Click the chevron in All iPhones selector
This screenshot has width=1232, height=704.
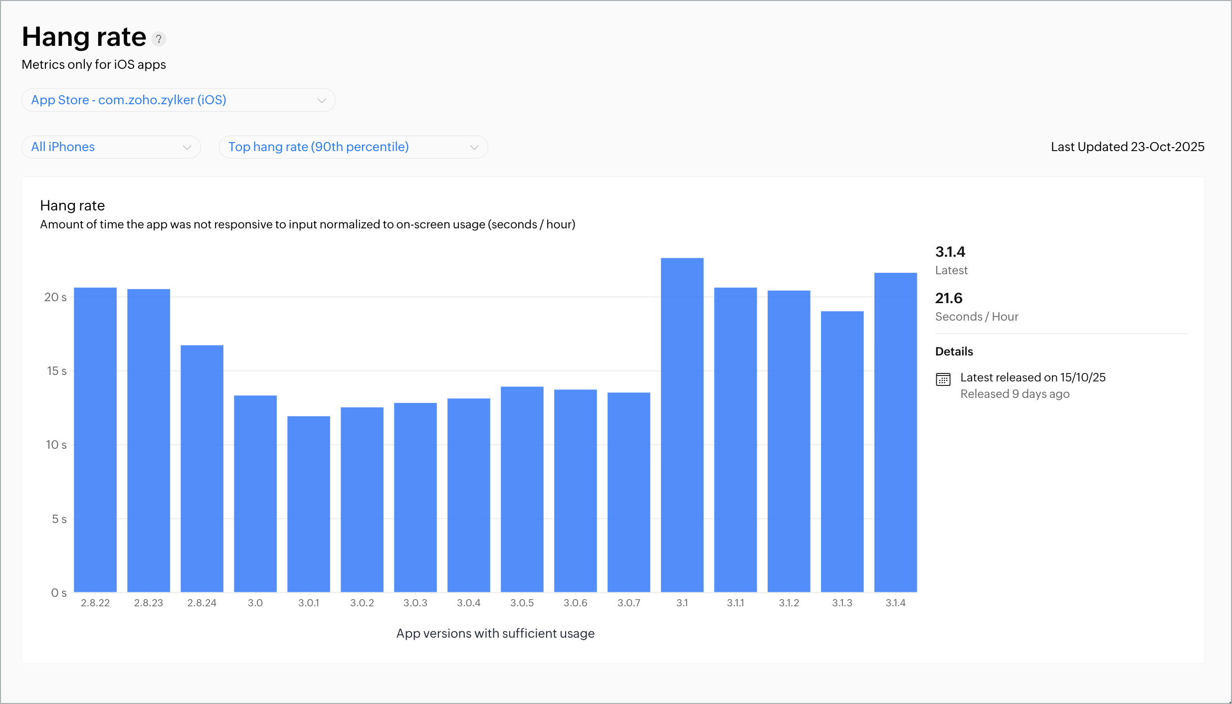pos(187,148)
